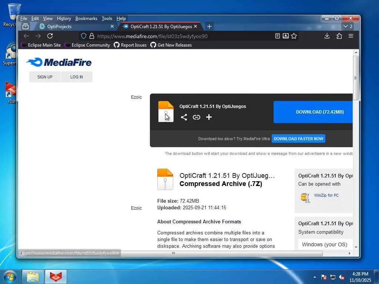Open the File menu
379x284 pixels.
coord(24,18)
